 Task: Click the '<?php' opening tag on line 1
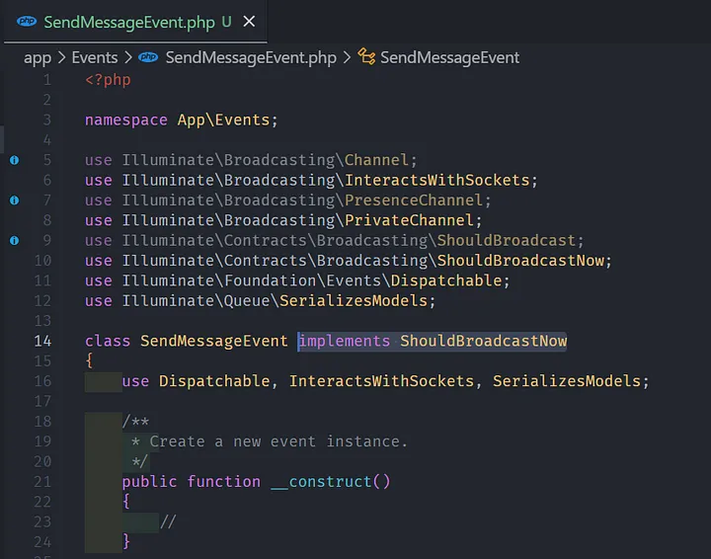(108, 80)
